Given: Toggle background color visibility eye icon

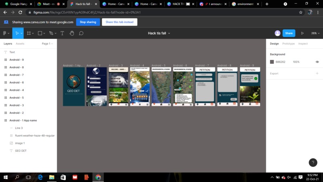Looking at the screenshot, I should point(317,62).
